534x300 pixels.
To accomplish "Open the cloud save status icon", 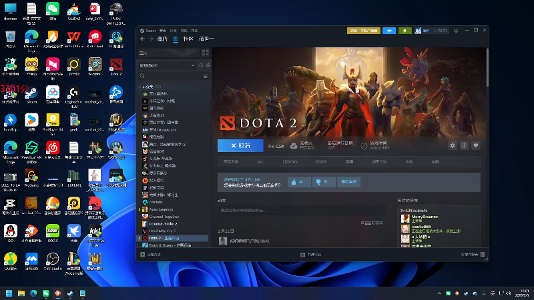I will pos(294,146).
